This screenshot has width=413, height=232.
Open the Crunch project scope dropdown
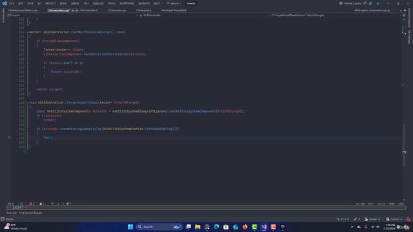[72, 15]
